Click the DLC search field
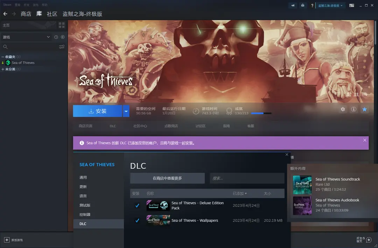The width and height of the screenshot is (378, 248). (247, 178)
